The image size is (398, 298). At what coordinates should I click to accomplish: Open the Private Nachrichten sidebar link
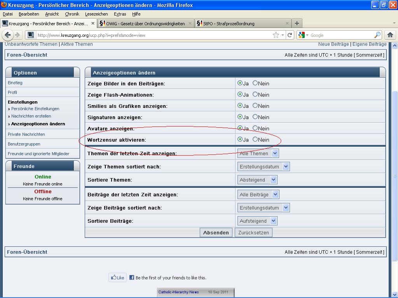(x=26, y=134)
